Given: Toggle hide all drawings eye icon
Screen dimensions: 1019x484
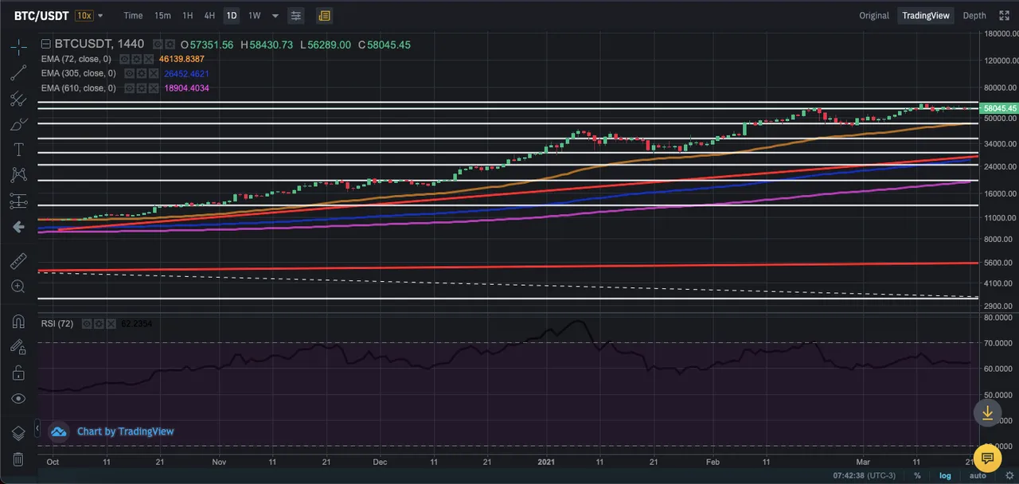Looking at the screenshot, I should click(18, 398).
